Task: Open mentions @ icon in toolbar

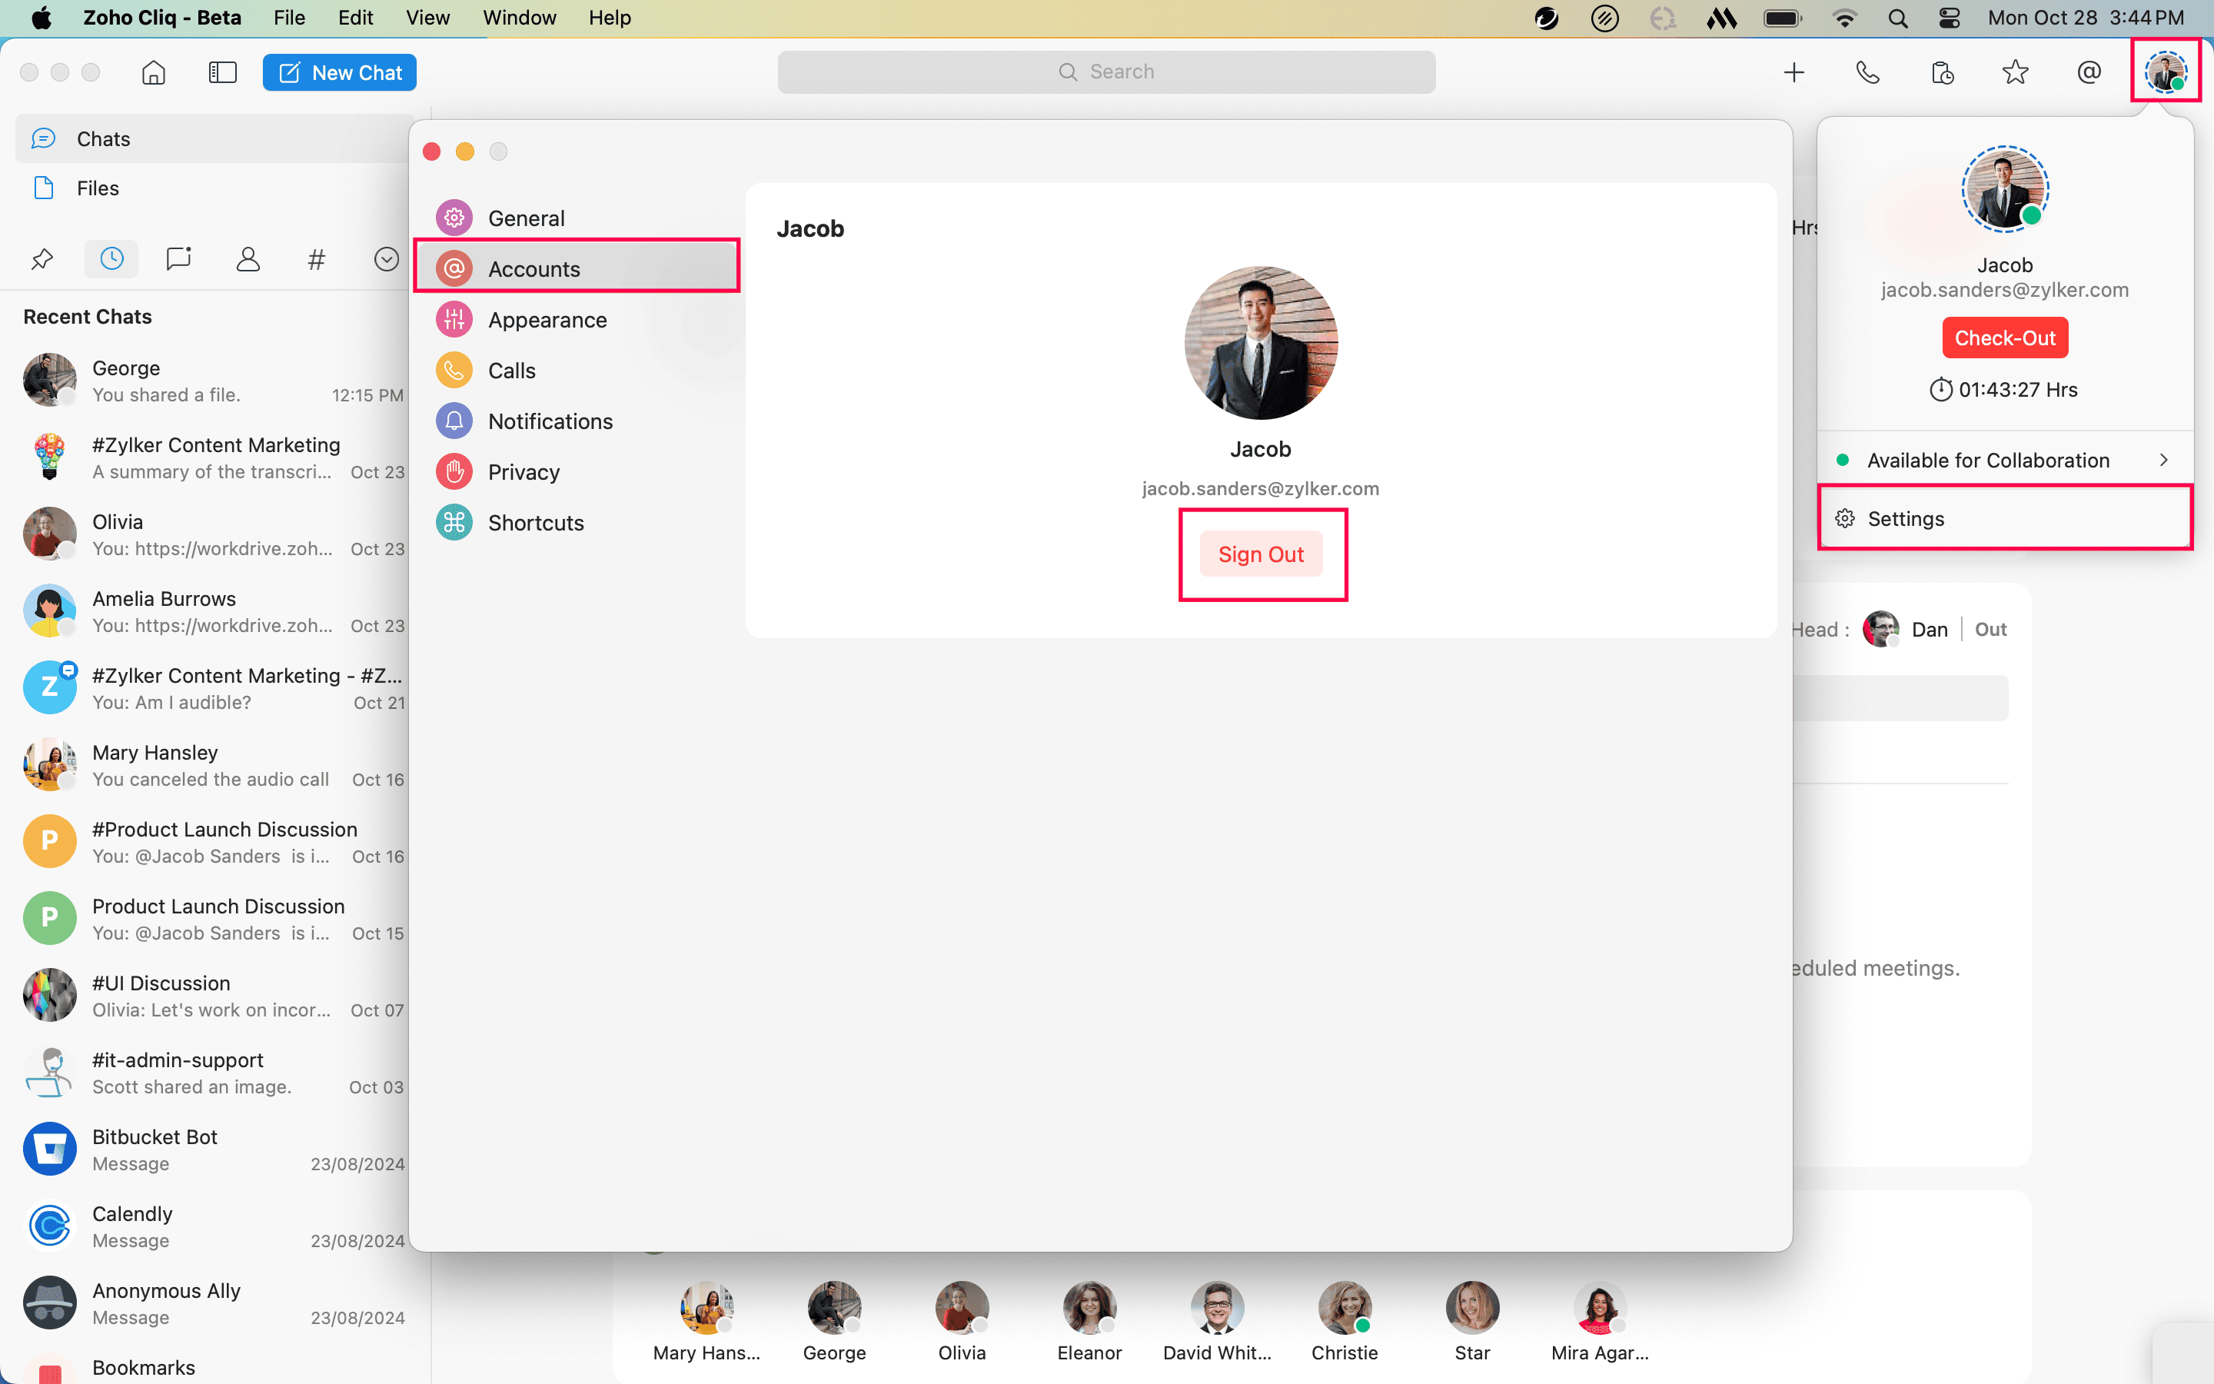Action: pos(2089,72)
